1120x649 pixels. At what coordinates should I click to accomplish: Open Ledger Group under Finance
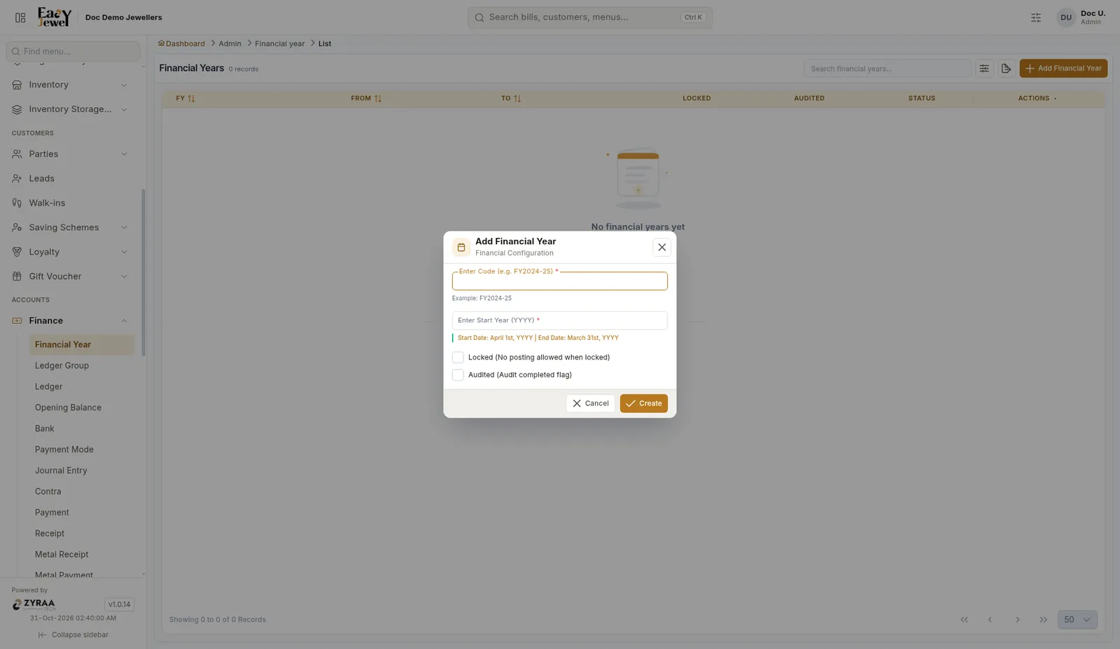[x=81, y=366]
